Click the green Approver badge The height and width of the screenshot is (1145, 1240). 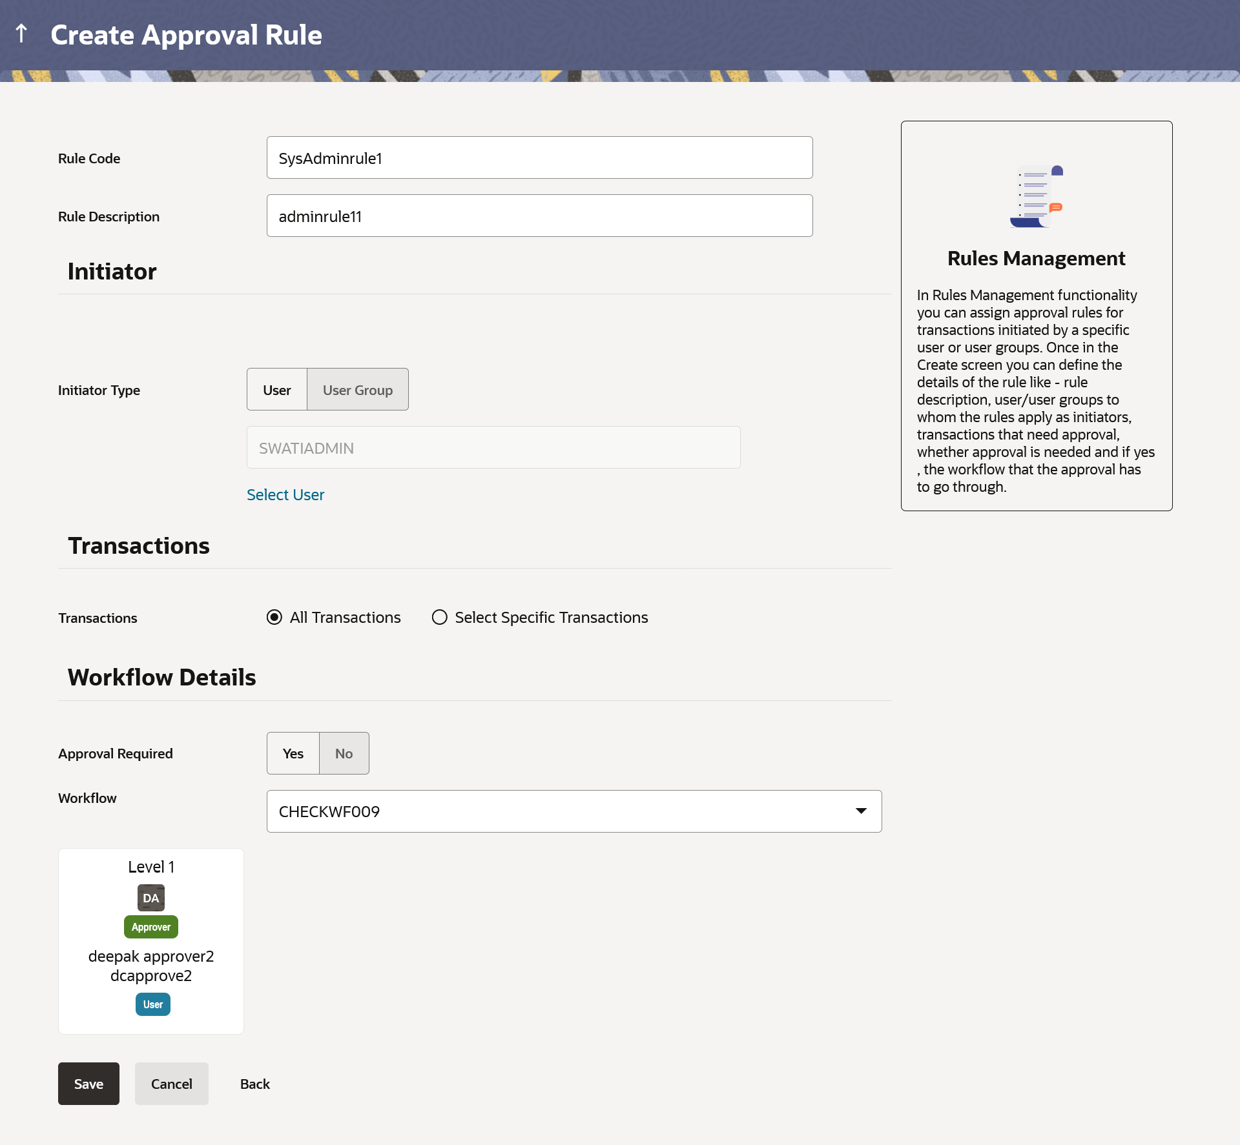151,927
